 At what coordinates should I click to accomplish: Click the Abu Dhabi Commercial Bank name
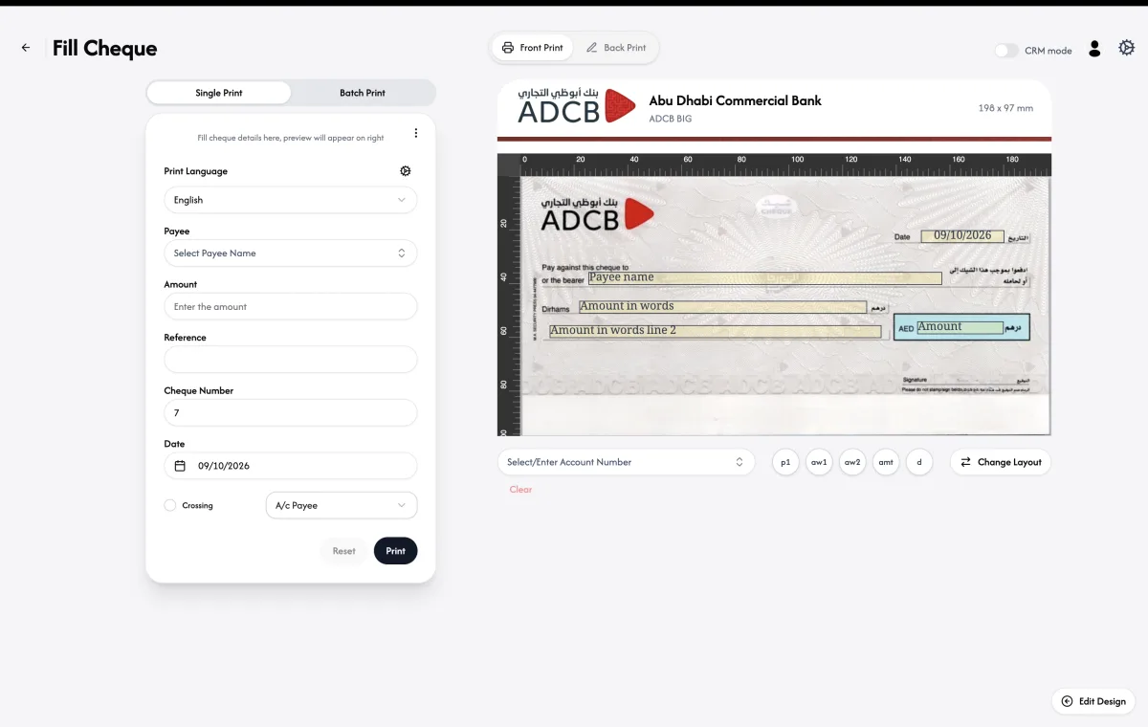point(735,100)
